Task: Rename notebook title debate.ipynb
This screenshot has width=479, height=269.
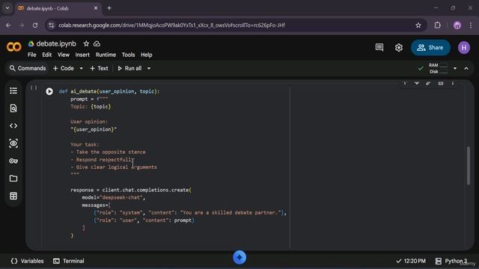Action: pos(56,44)
